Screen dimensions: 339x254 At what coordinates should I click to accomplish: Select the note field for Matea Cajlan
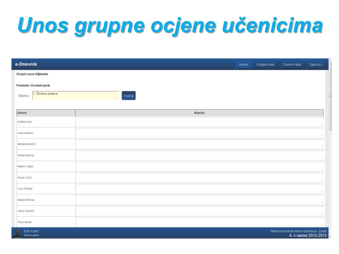200,166
